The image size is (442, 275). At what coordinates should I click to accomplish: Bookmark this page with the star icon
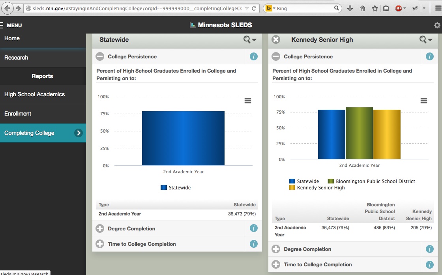tap(375, 8)
